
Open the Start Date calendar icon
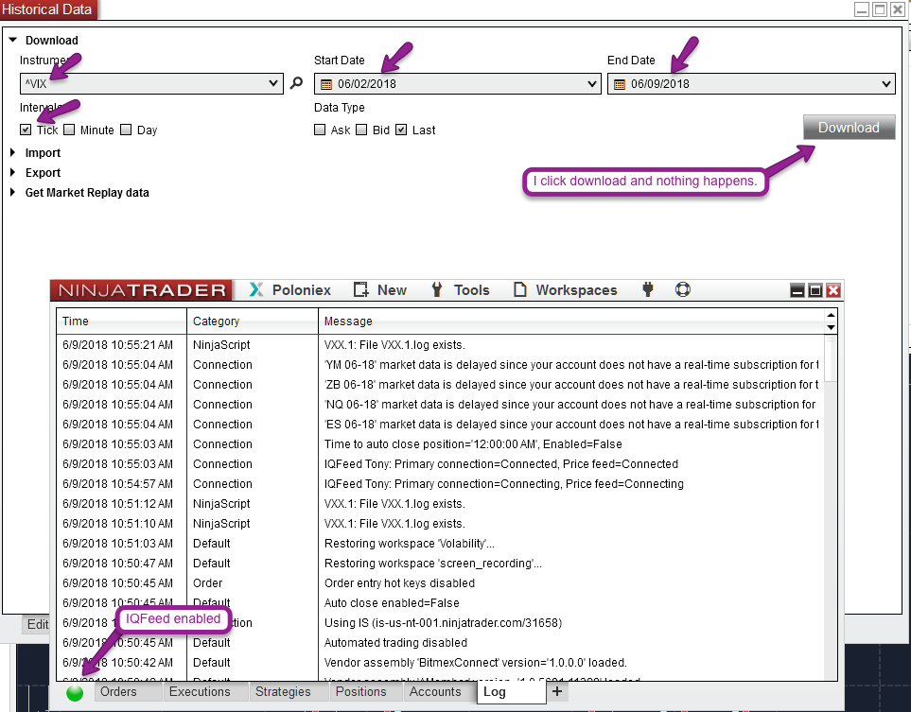(x=326, y=84)
